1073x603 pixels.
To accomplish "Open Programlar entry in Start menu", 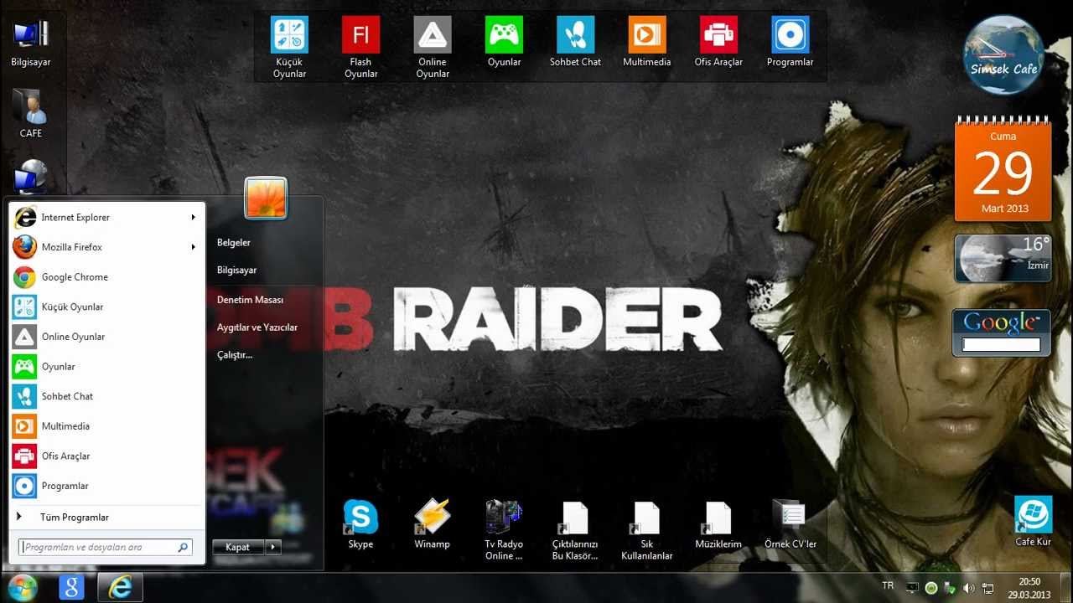I will tap(106, 486).
